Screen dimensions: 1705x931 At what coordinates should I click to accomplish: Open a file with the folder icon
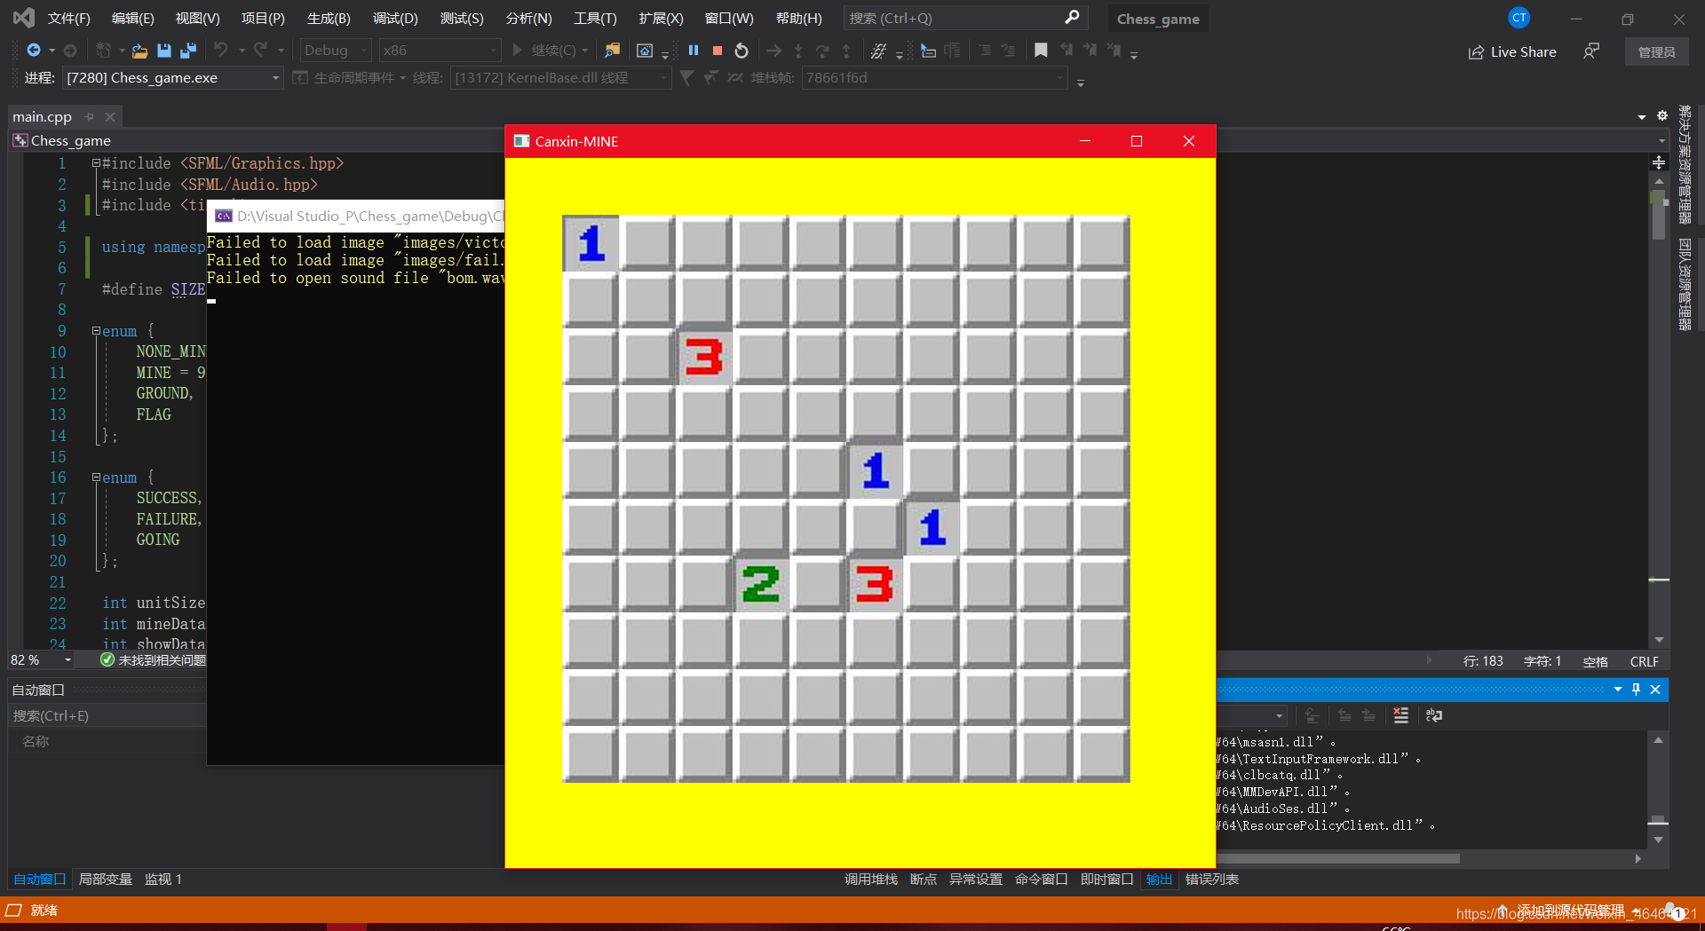click(x=139, y=51)
